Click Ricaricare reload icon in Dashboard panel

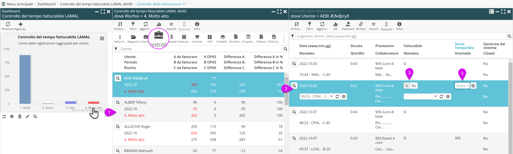pyautogui.click(x=8, y=24)
